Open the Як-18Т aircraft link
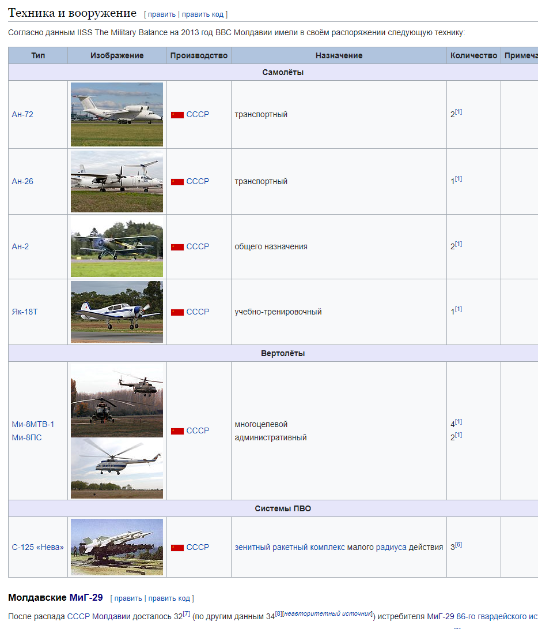538x629 pixels. (24, 312)
